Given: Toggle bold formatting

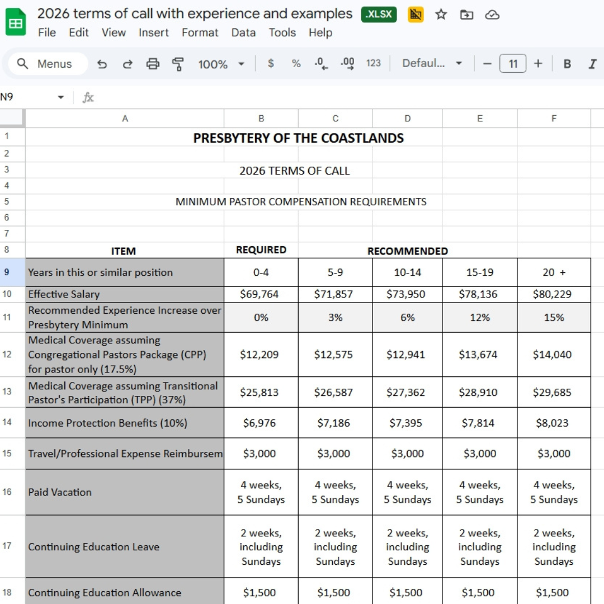Looking at the screenshot, I should click(567, 64).
